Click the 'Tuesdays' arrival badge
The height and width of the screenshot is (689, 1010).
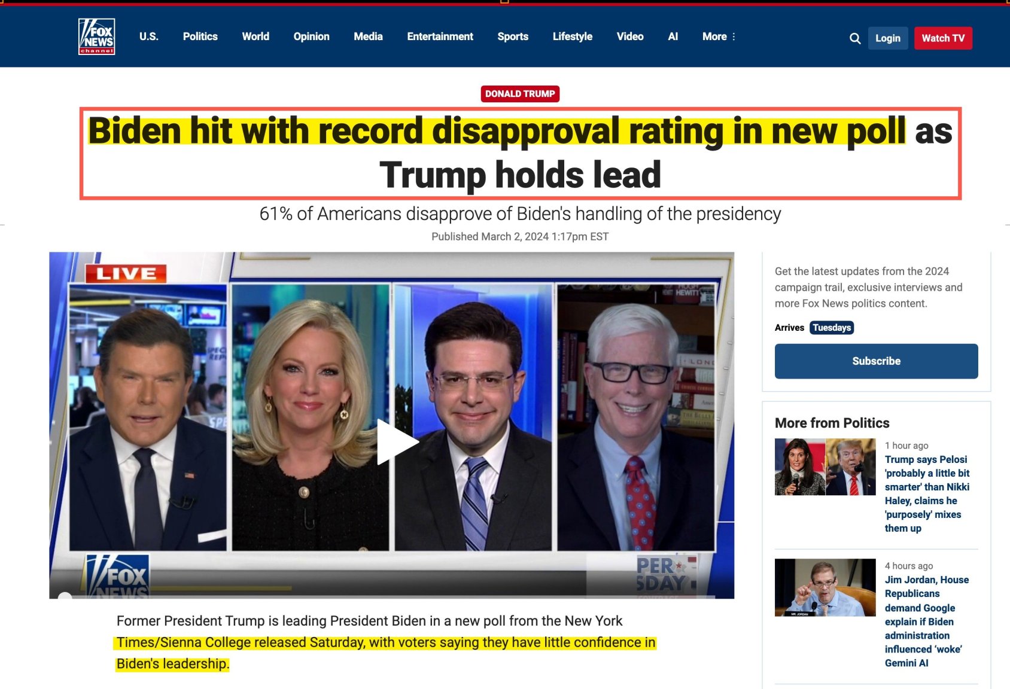click(832, 328)
